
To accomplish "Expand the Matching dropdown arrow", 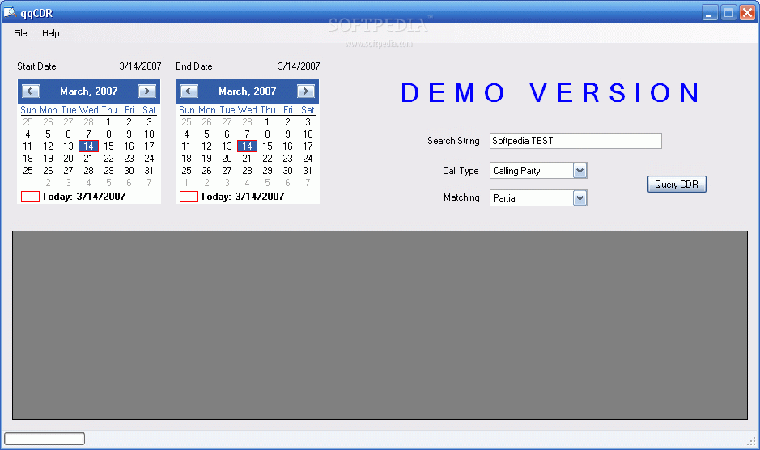I will pyautogui.click(x=580, y=197).
